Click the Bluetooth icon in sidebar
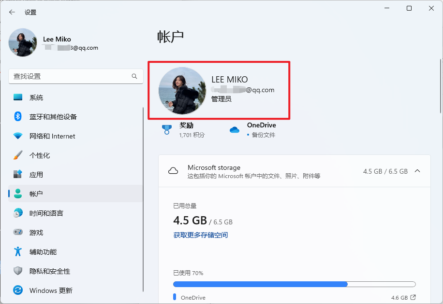The height and width of the screenshot is (304, 443). (18, 116)
